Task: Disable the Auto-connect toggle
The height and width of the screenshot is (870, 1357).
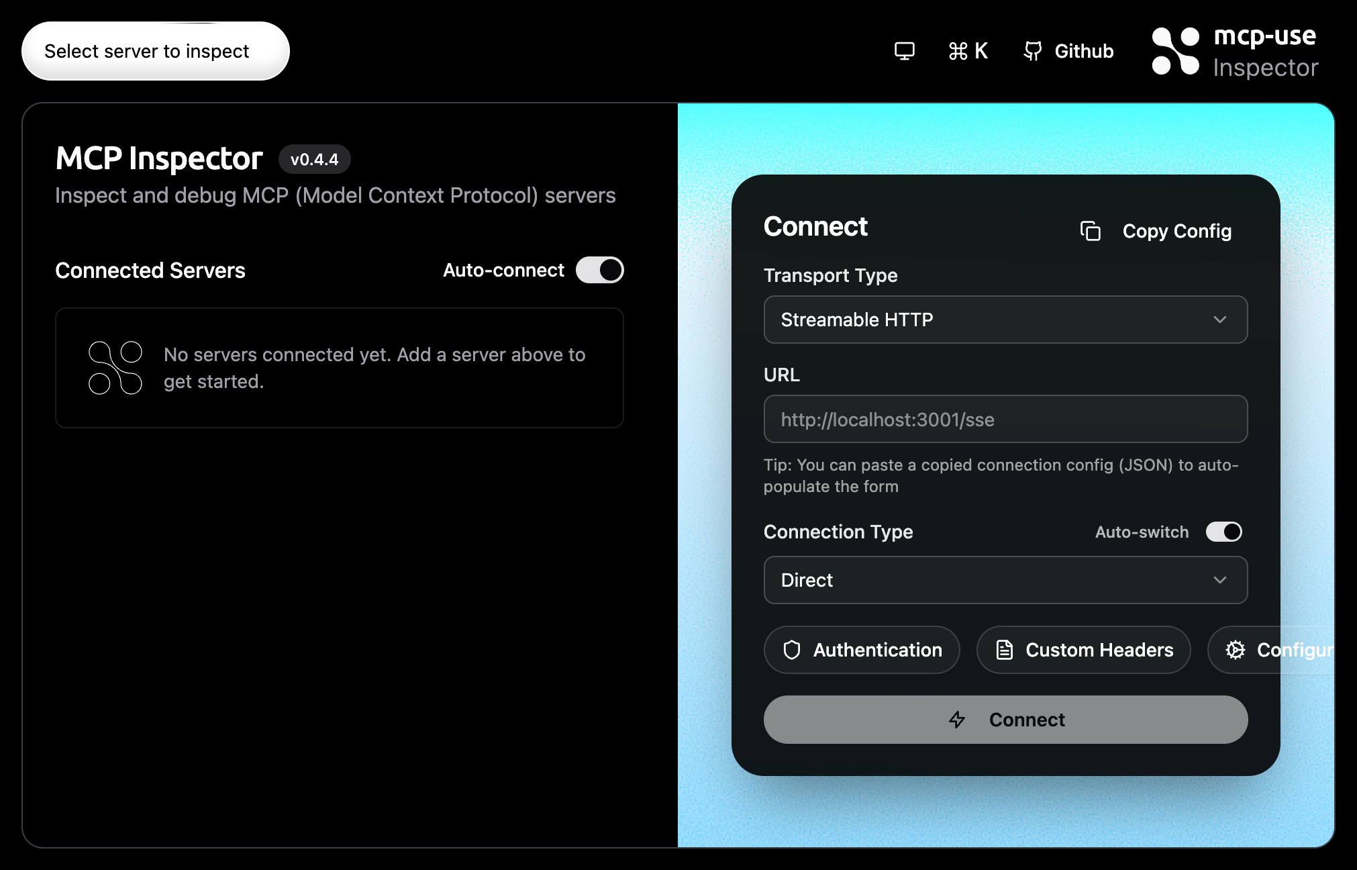Action: pos(599,270)
